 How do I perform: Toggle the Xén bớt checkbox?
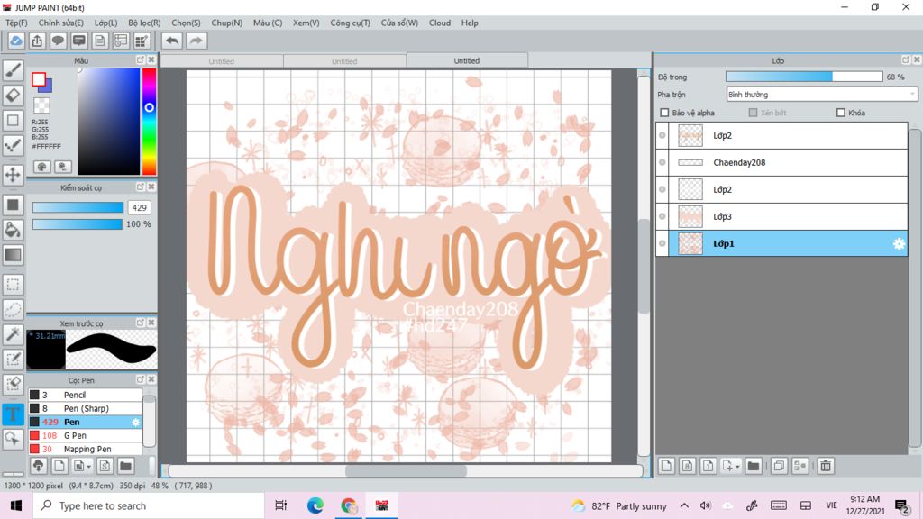point(753,113)
